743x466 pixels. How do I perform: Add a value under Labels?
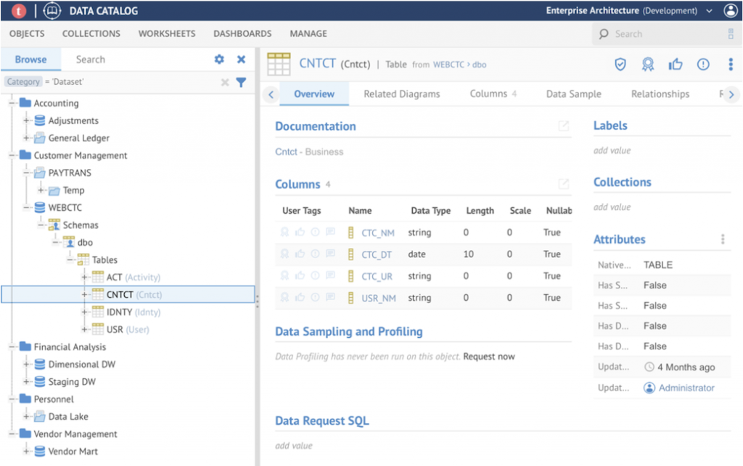(612, 151)
